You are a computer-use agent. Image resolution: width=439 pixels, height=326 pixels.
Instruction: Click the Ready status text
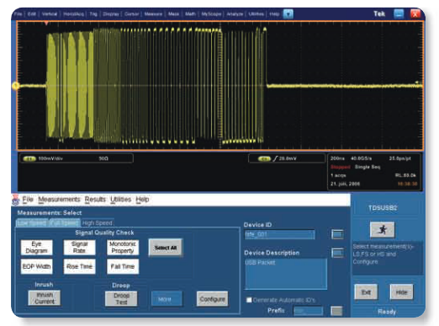(387, 312)
